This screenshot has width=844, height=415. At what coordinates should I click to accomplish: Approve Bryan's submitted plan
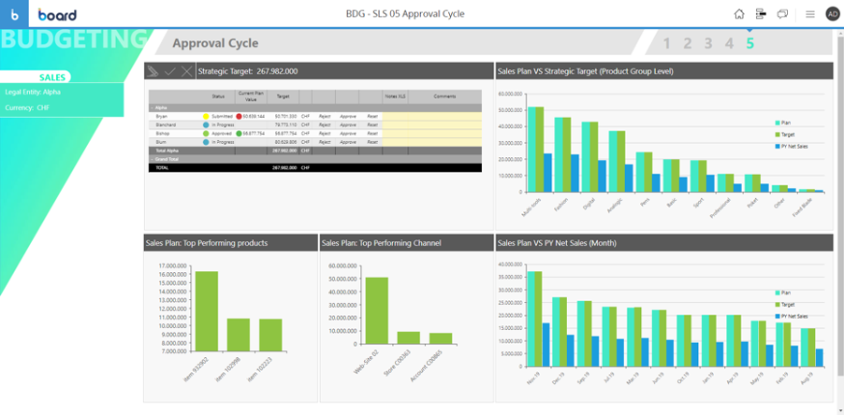[x=348, y=116]
